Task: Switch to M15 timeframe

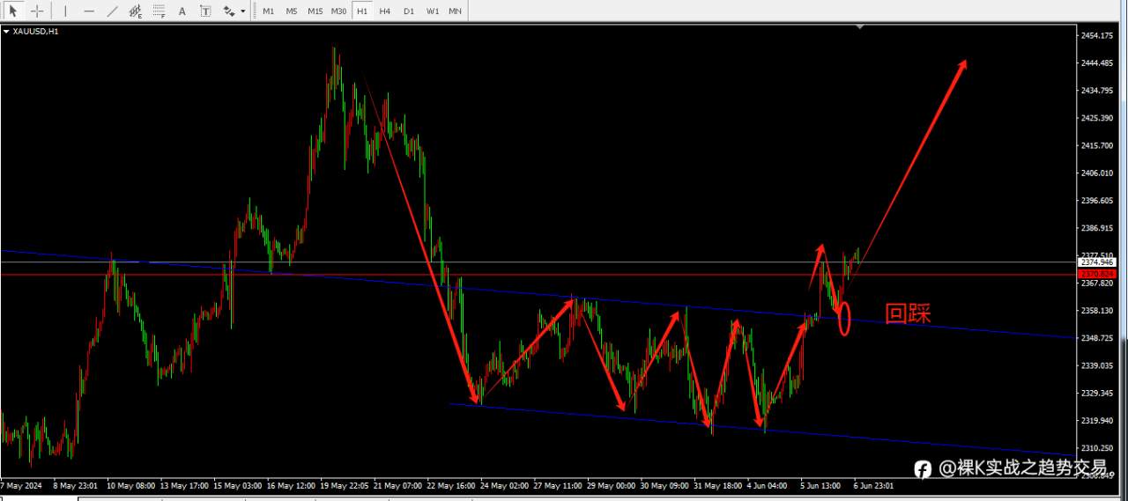Action: 315,11
